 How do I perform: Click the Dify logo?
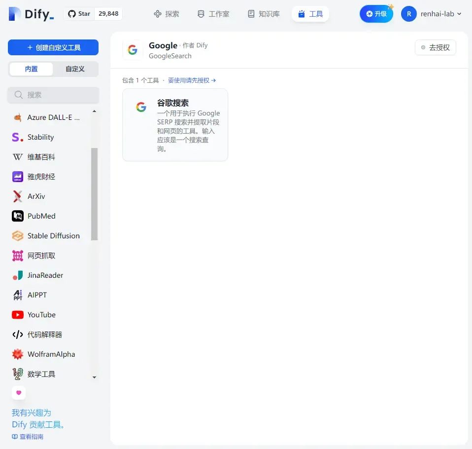[x=32, y=14]
